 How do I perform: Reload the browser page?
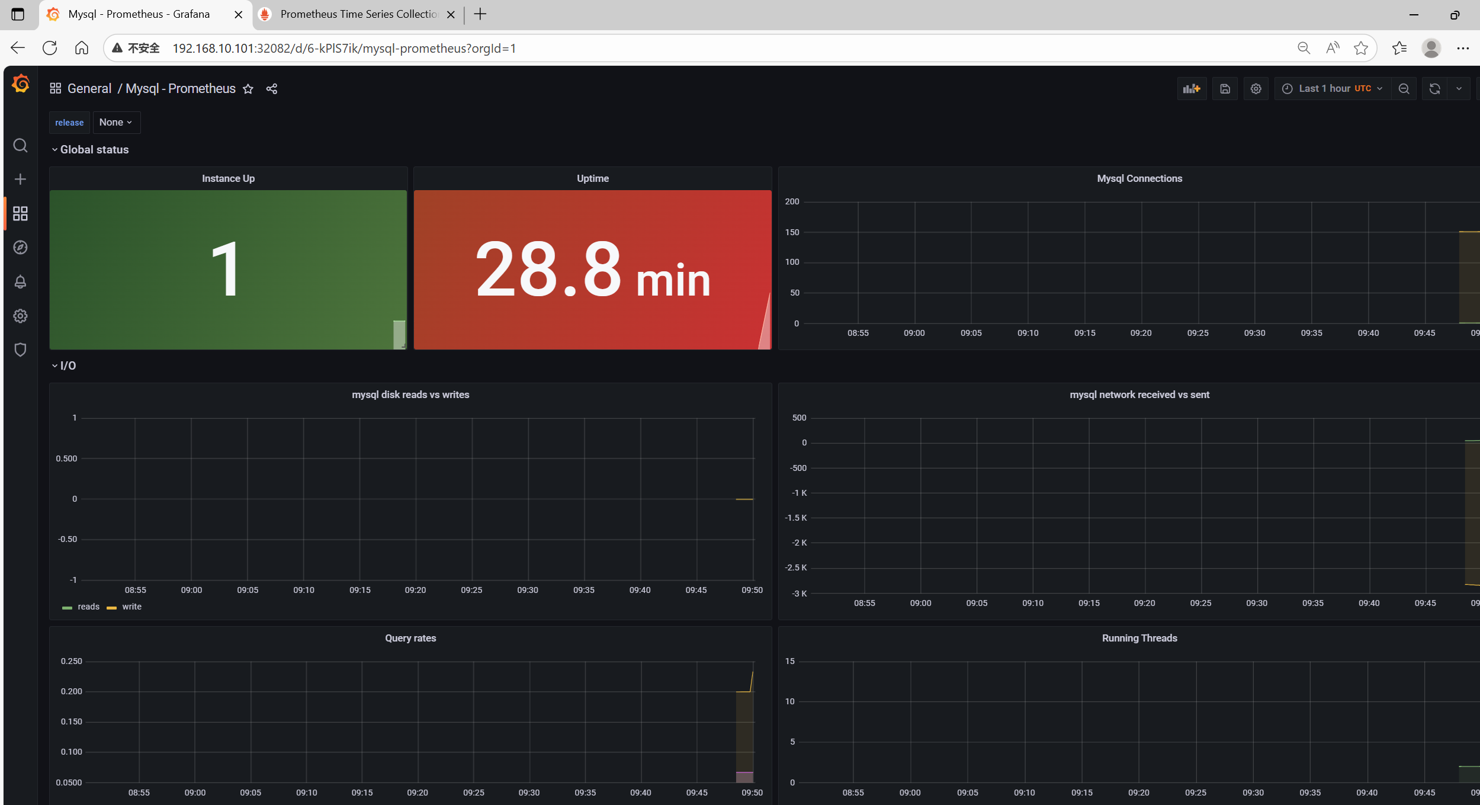pyautogui.click(x=50, y=48)
